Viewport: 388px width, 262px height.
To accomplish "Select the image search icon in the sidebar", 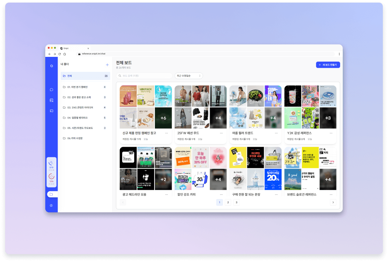I will pos(51,100).
